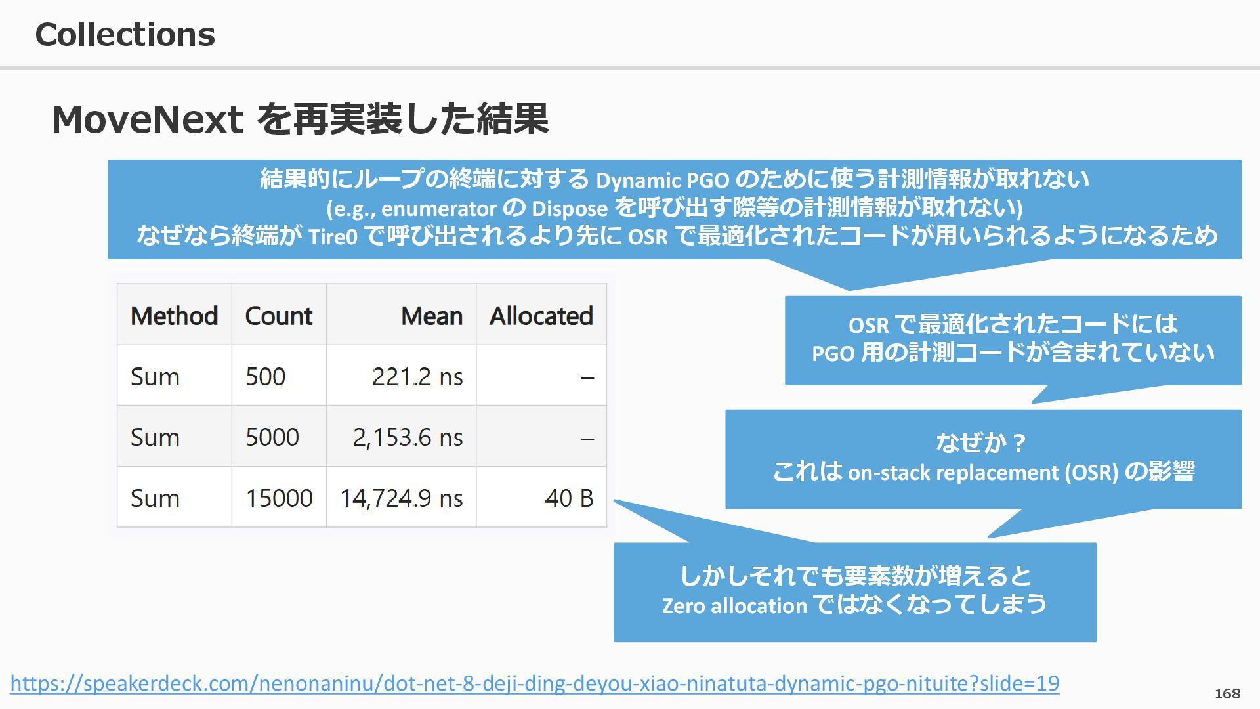Click the 2,153.6 ns mean cell
This screenshot has width=1260, height=709.
point(408,437)
